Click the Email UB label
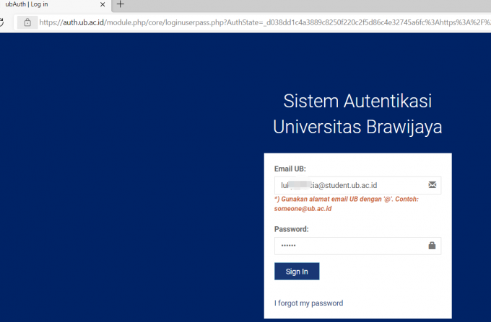Screen dimensions: 491x322 coord(290,169)
